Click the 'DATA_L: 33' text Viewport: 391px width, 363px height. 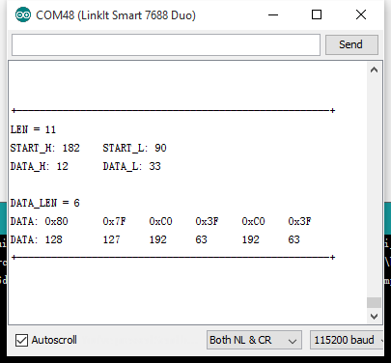[131, 166]
